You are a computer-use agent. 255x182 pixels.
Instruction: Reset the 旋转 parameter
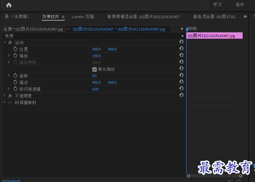coord(181,75)
